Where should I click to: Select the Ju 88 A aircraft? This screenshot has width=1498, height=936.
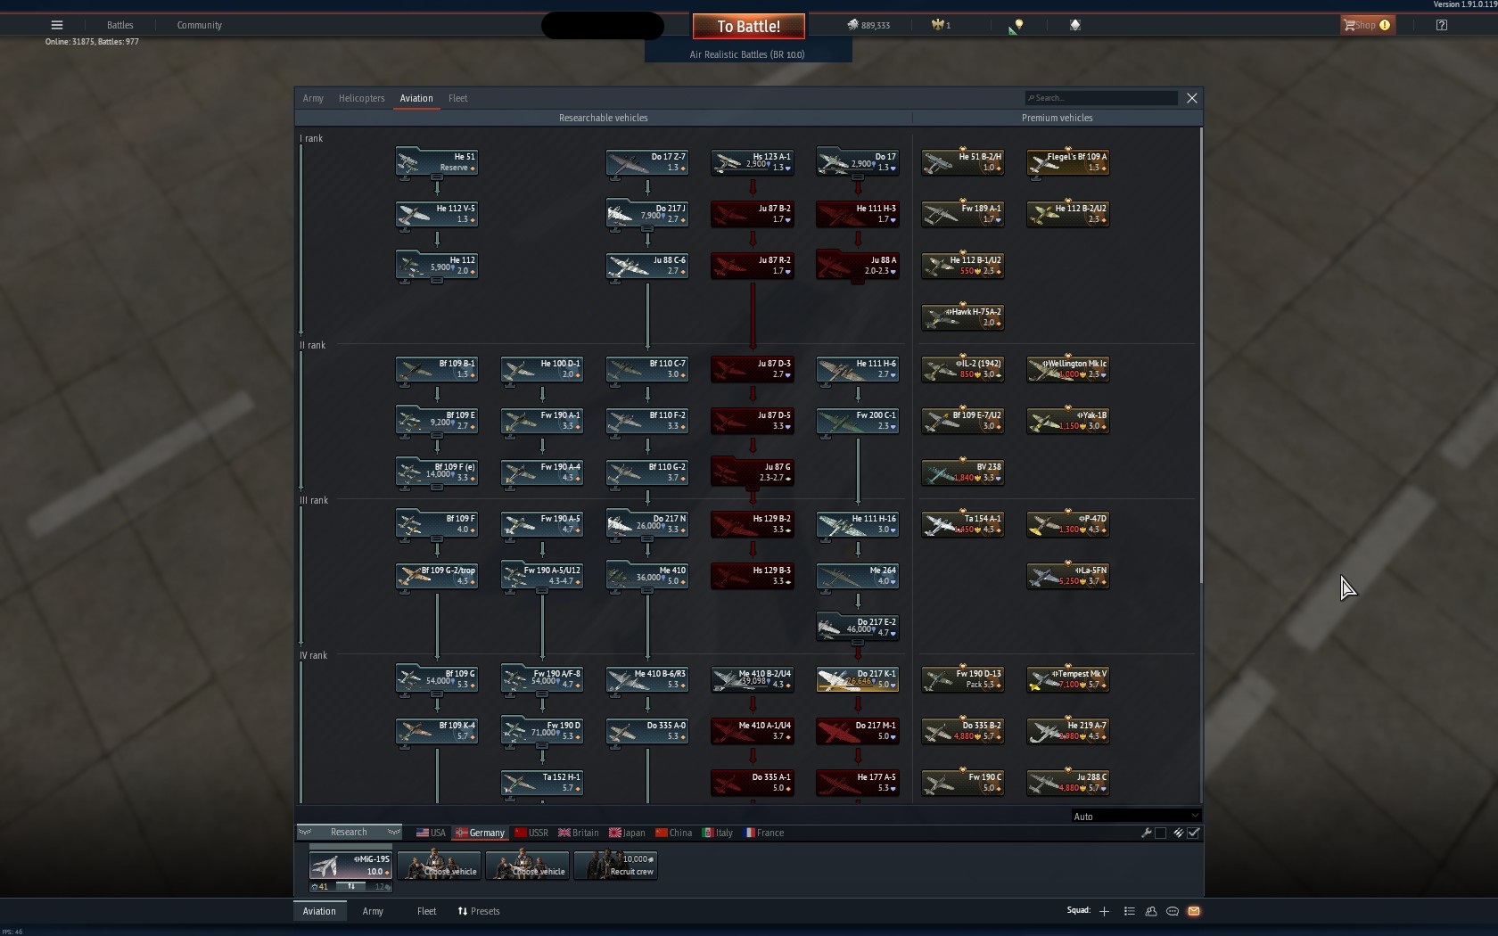click(858, 266)
